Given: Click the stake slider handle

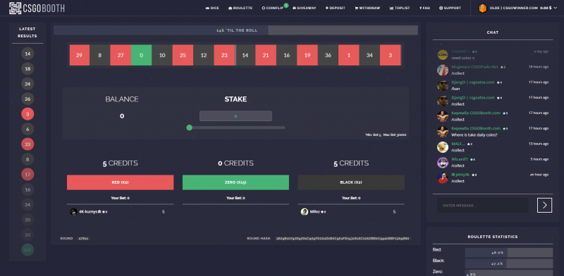Looking at the screenshot, I should (x=189, y=127).
